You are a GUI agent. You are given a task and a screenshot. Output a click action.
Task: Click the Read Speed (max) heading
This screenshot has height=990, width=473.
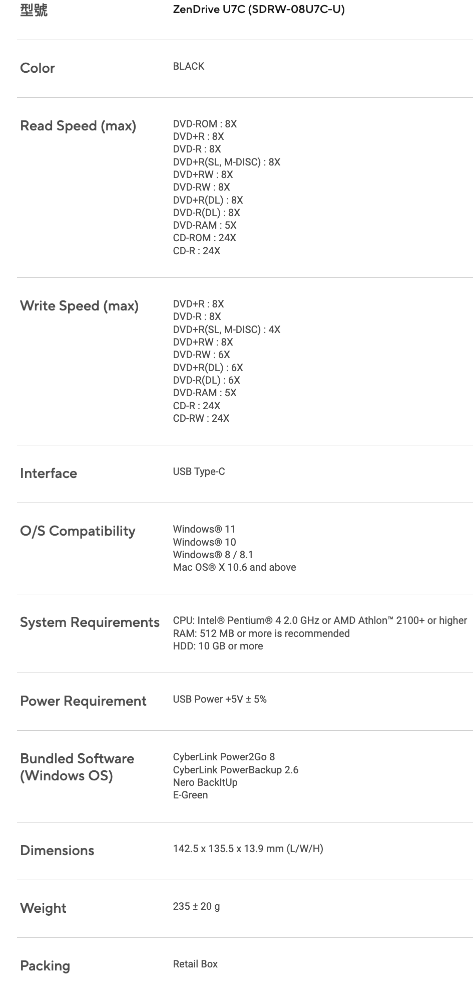click(x=78, y=126)
